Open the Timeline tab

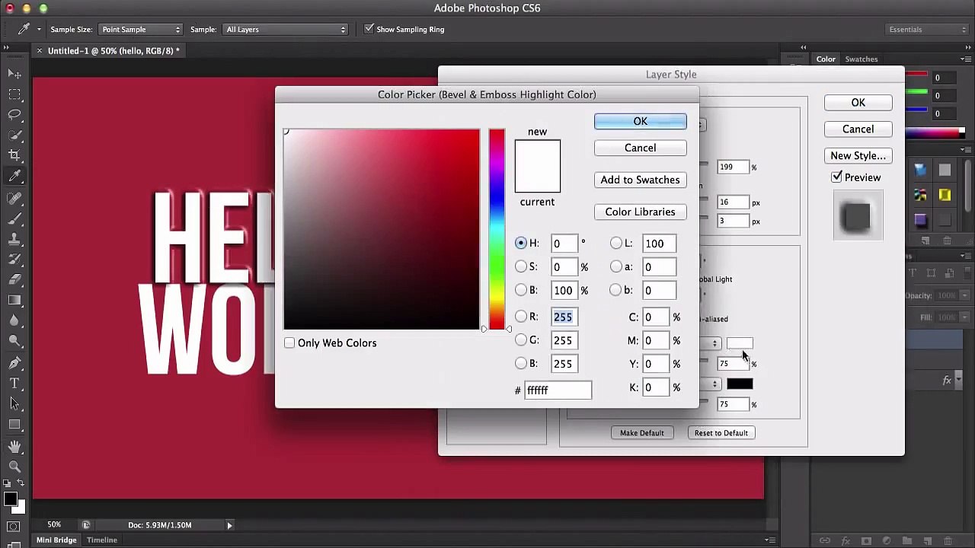click(x=101, y=540)
